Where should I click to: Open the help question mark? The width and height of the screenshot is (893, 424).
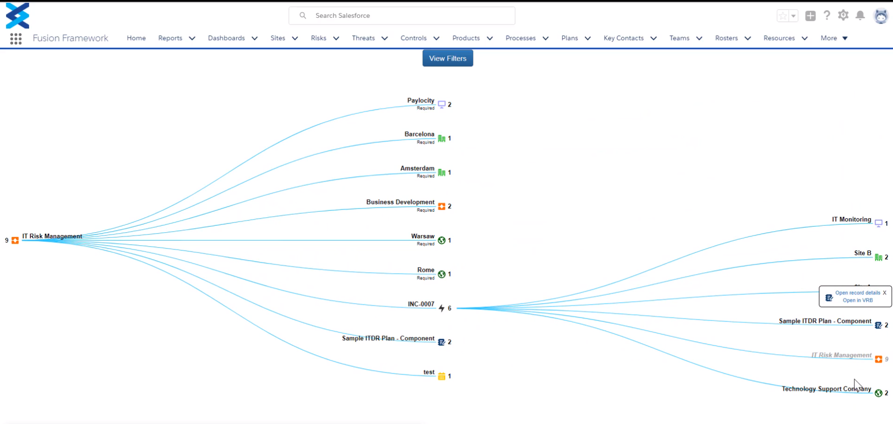pyautogui.click(x=827, y=15)
